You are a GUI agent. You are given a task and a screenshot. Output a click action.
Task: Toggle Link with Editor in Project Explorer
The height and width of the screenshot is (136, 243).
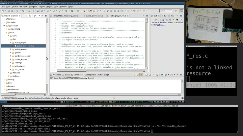(x=30, y=16)
